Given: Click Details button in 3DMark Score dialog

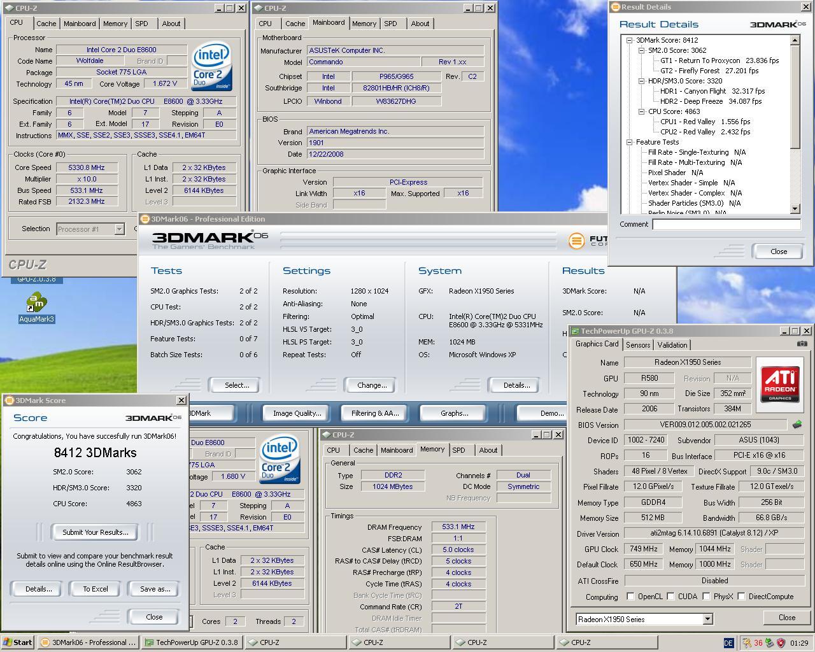Looking at the screenshot, I should pyautogui.click(x=38, y=589).
